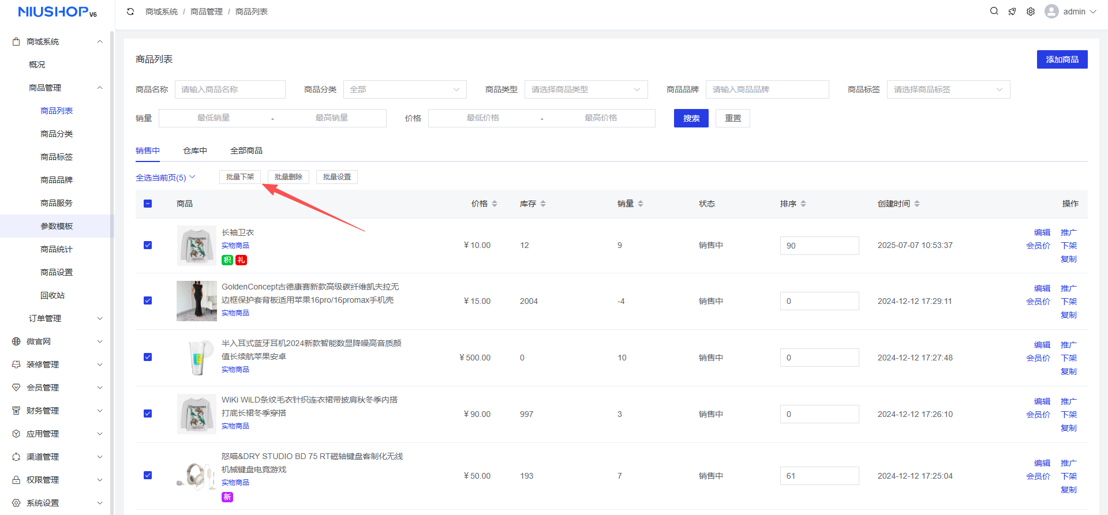Open the search icon in top bar

pyautogui.click(x=994, y=12)
